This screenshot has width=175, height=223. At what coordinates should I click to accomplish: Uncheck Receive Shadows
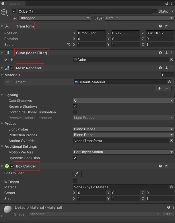(75, 106)
